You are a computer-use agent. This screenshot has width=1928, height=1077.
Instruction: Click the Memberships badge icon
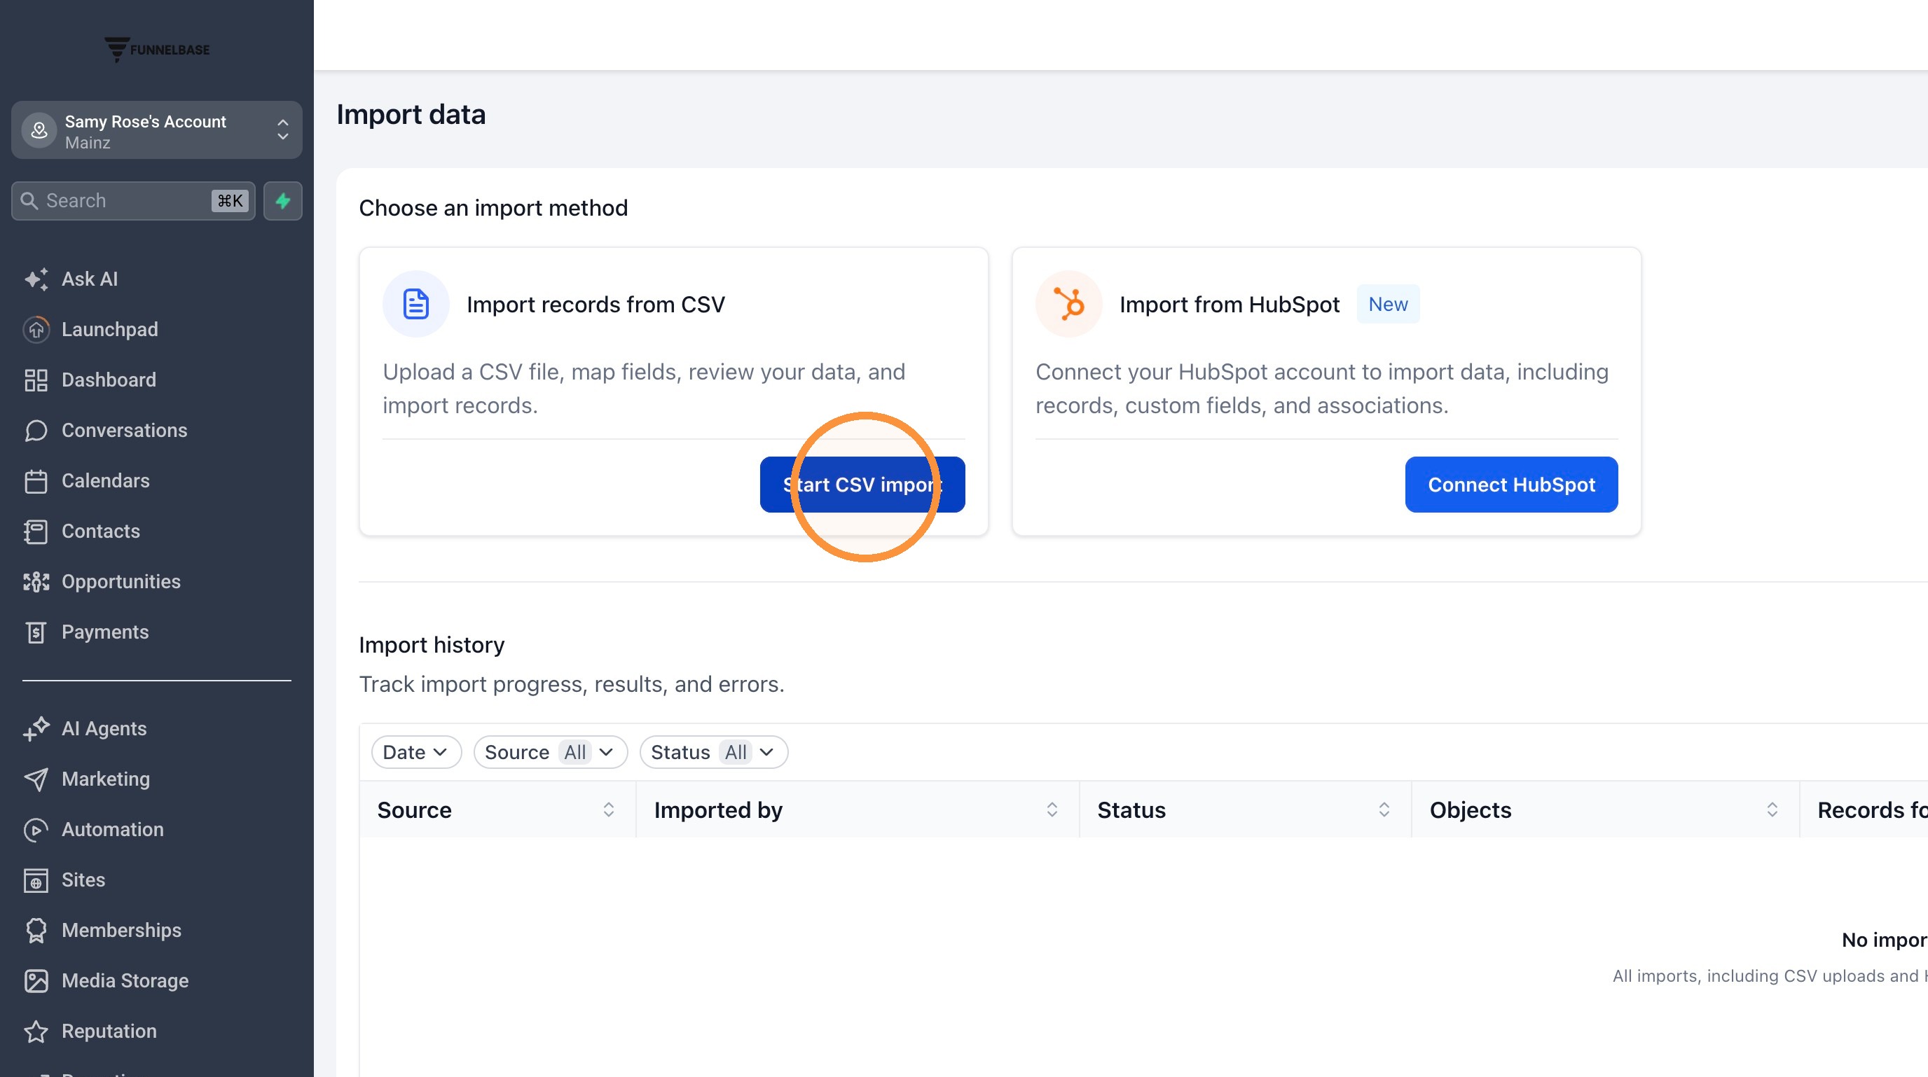click(36, 931)
